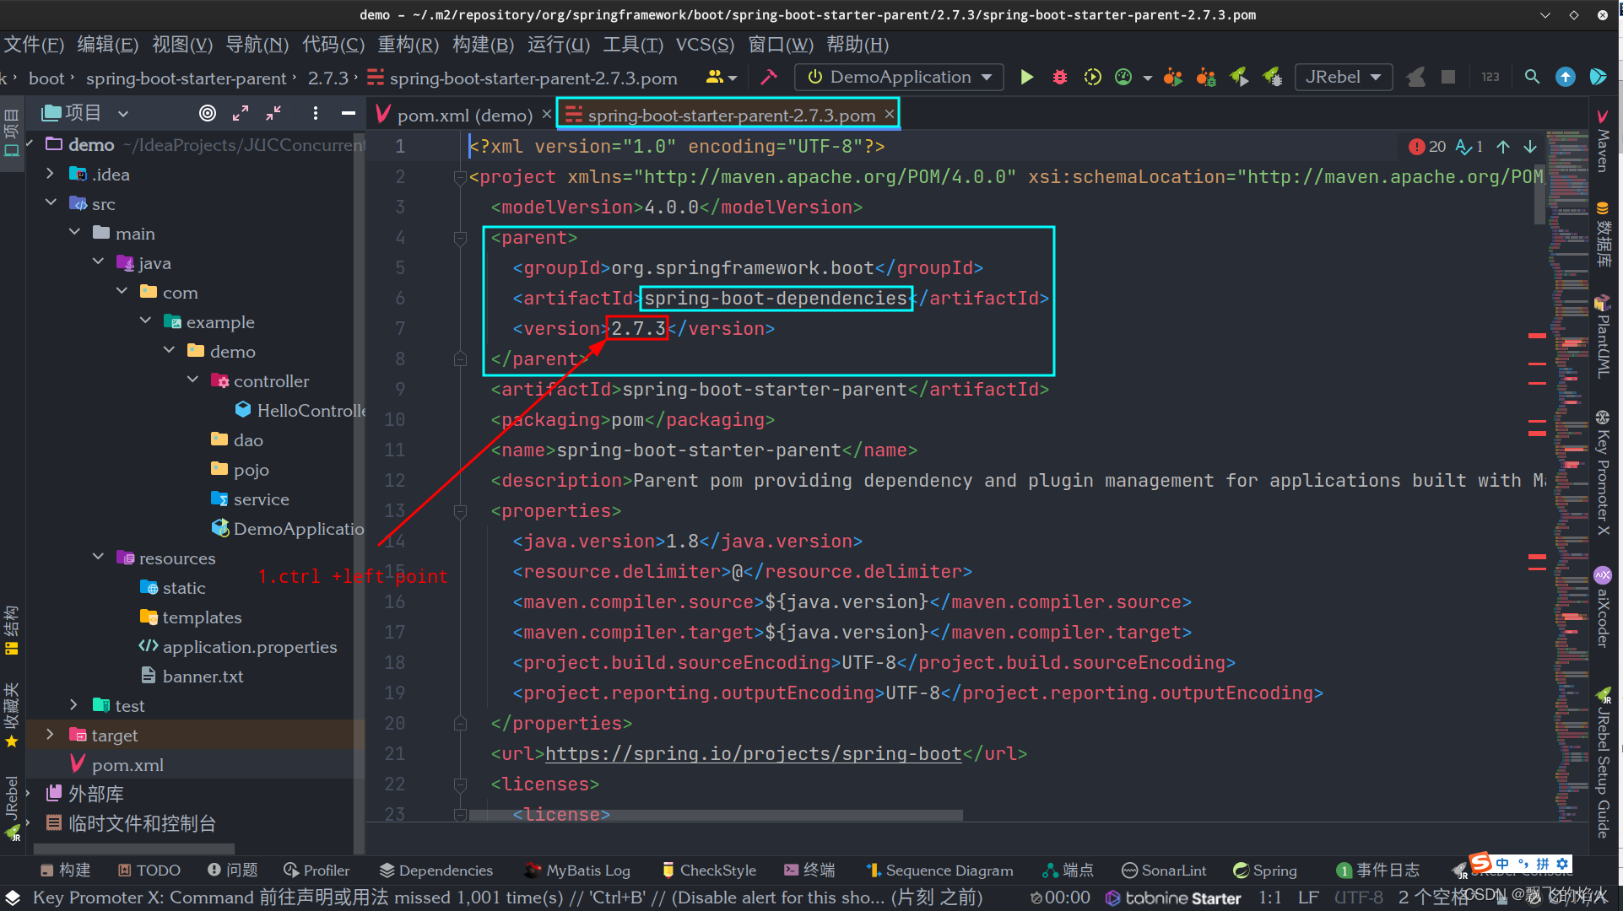Click the update arrow circle icon
Viewport: 1623px width, 911px height.
pos(1566,78)
